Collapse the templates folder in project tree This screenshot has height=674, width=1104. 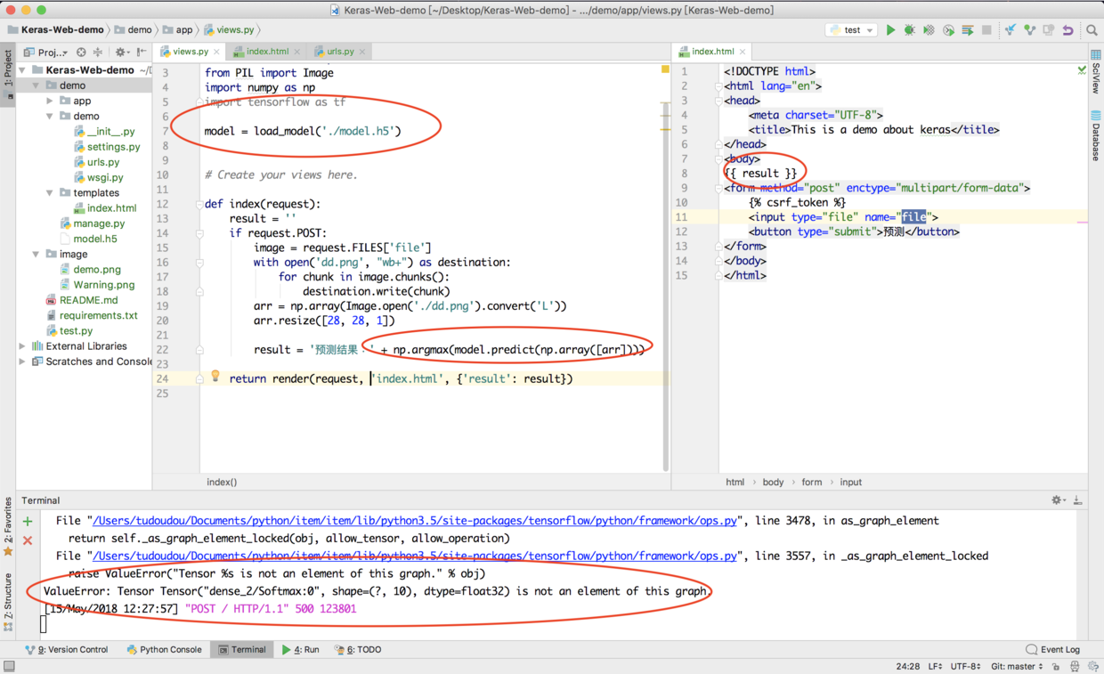click(x=50, y=193)
